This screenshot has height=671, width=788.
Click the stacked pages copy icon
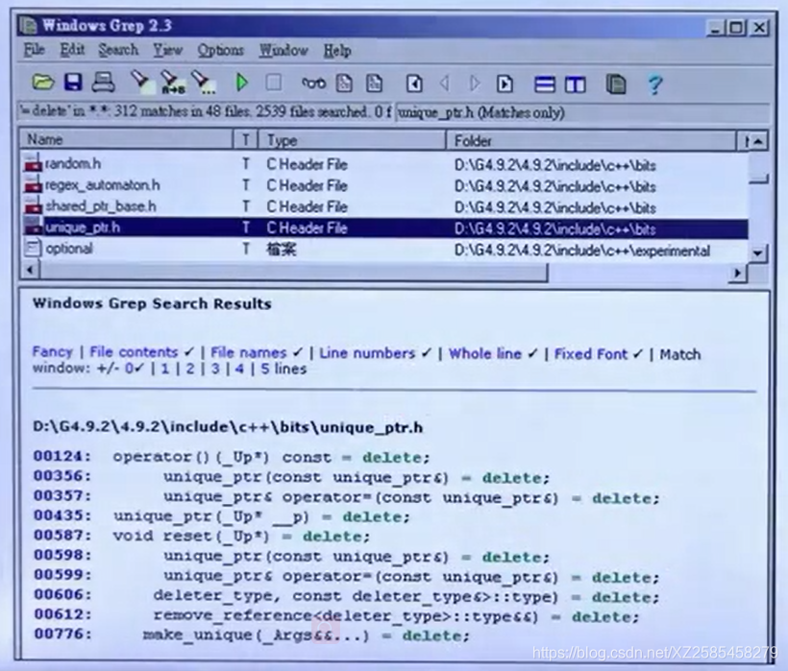(616, 84)
